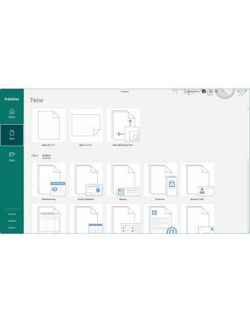Click the vertical scrollbar down arrow
Image resolution: width=250 pixels, height=323 pixels.
248,232
